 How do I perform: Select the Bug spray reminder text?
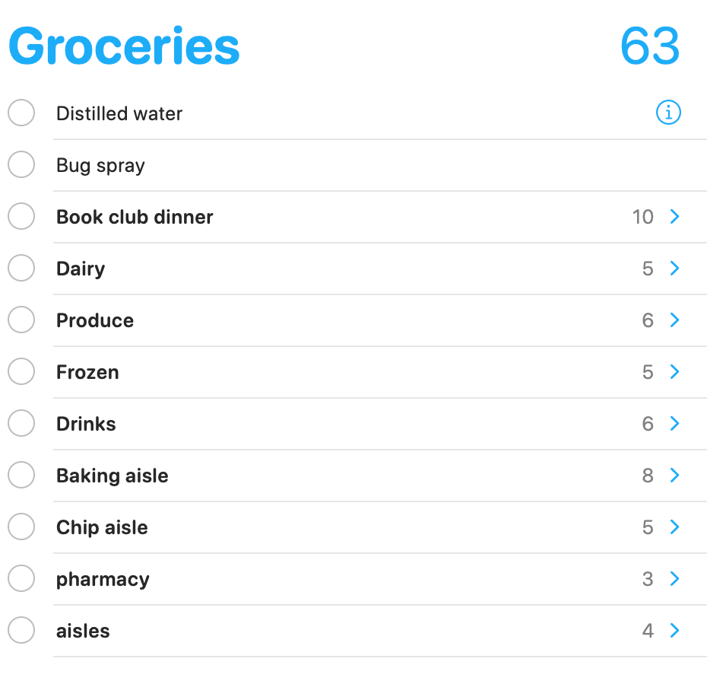click(100, 165)
